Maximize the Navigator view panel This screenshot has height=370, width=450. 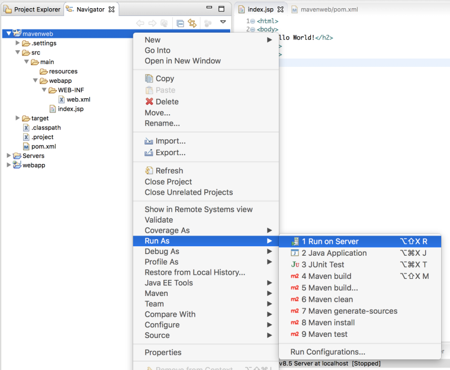point(221,9)
